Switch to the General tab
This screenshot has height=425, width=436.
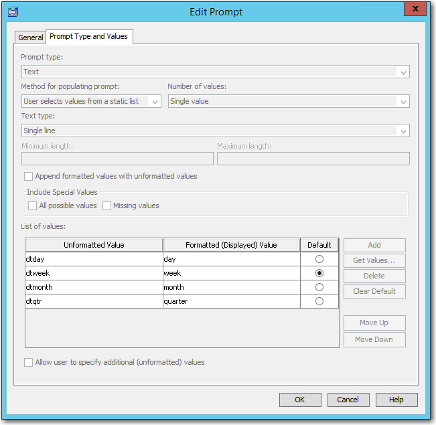[31, 37]
